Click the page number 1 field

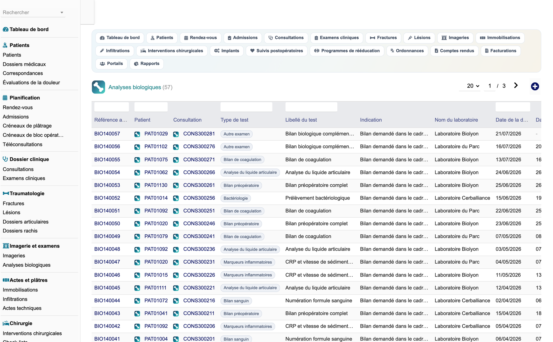[x=490, y=86]
